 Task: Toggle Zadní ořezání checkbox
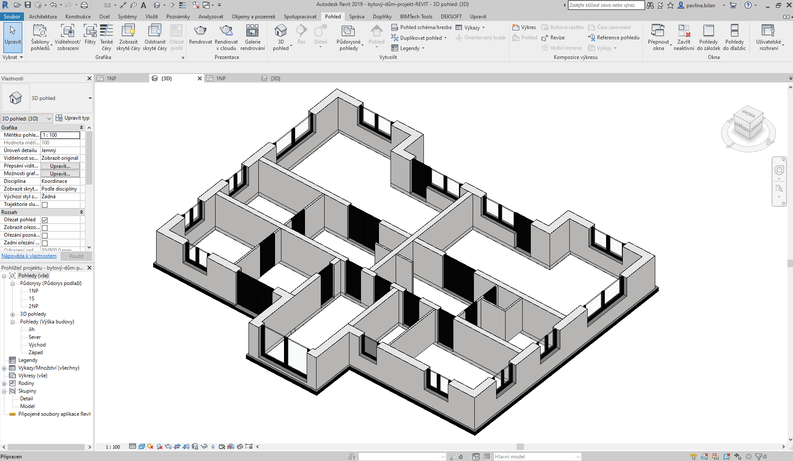[44, 243]
